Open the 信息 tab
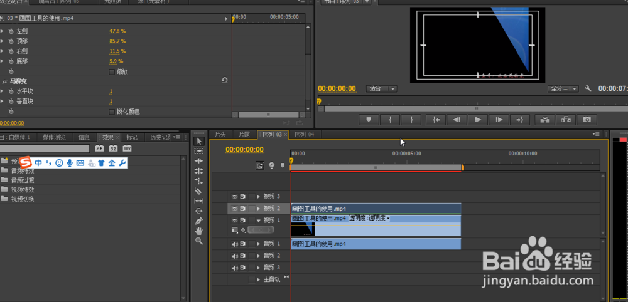 84,137
